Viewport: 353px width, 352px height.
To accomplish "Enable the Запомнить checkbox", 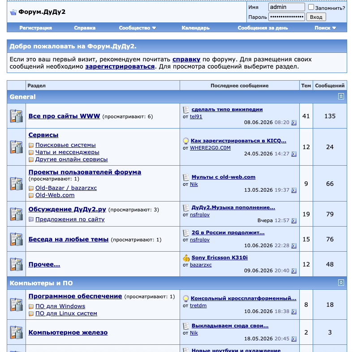I will click(x=311, y=7).
